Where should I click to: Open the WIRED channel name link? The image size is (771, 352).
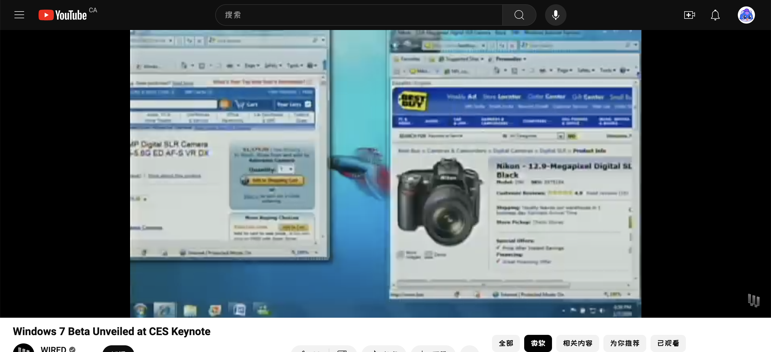coord(53,349)
